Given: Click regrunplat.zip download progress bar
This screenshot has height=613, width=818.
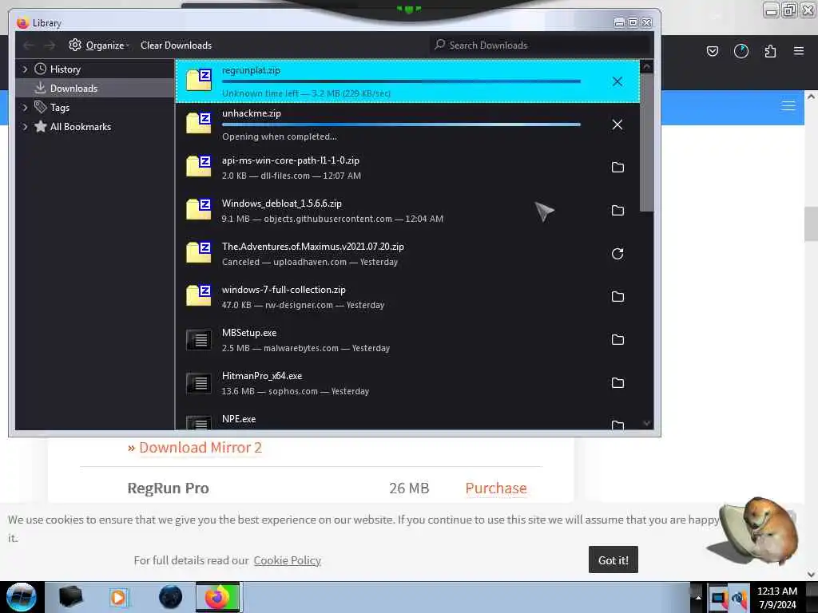Looking at the screenshot, I should (401, 81).
